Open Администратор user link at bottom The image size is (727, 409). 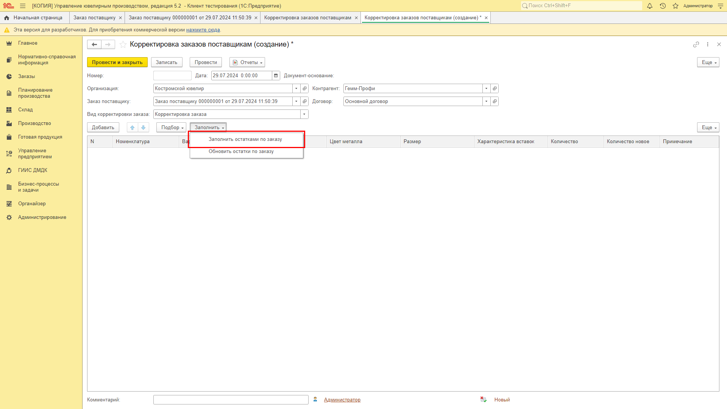(x=342, y=400)
